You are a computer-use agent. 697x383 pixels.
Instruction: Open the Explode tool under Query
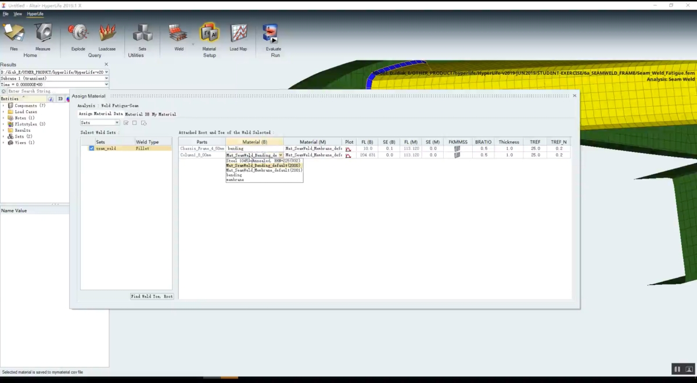tap(78, 33)
